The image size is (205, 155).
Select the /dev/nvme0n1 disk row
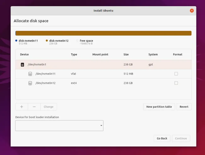(x=103, y=65)
